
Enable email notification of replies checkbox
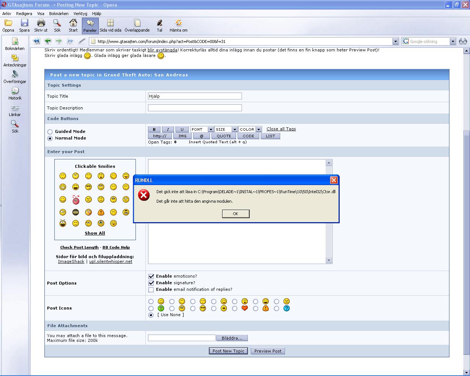click(151, 290)
